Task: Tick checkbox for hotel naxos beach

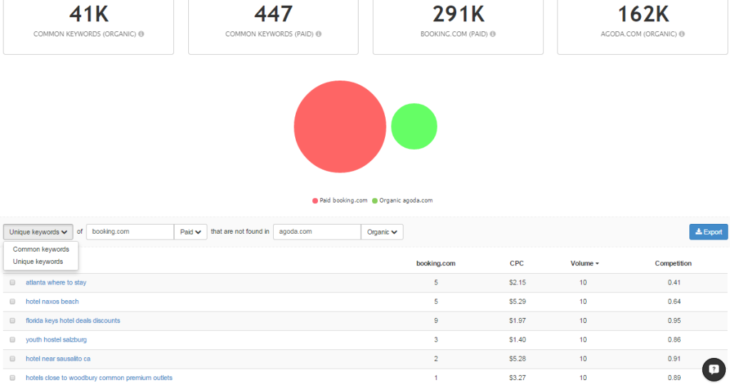Action: click(x=13, y=302)
